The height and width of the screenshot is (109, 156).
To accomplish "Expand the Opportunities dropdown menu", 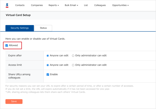I will pyautogui.click(x=120, y=5).
